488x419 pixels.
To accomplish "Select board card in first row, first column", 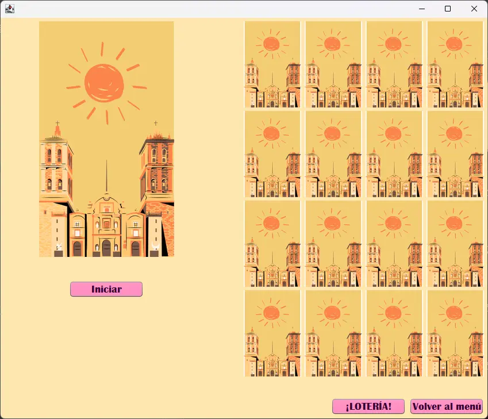I will click(x=272, y=64).
